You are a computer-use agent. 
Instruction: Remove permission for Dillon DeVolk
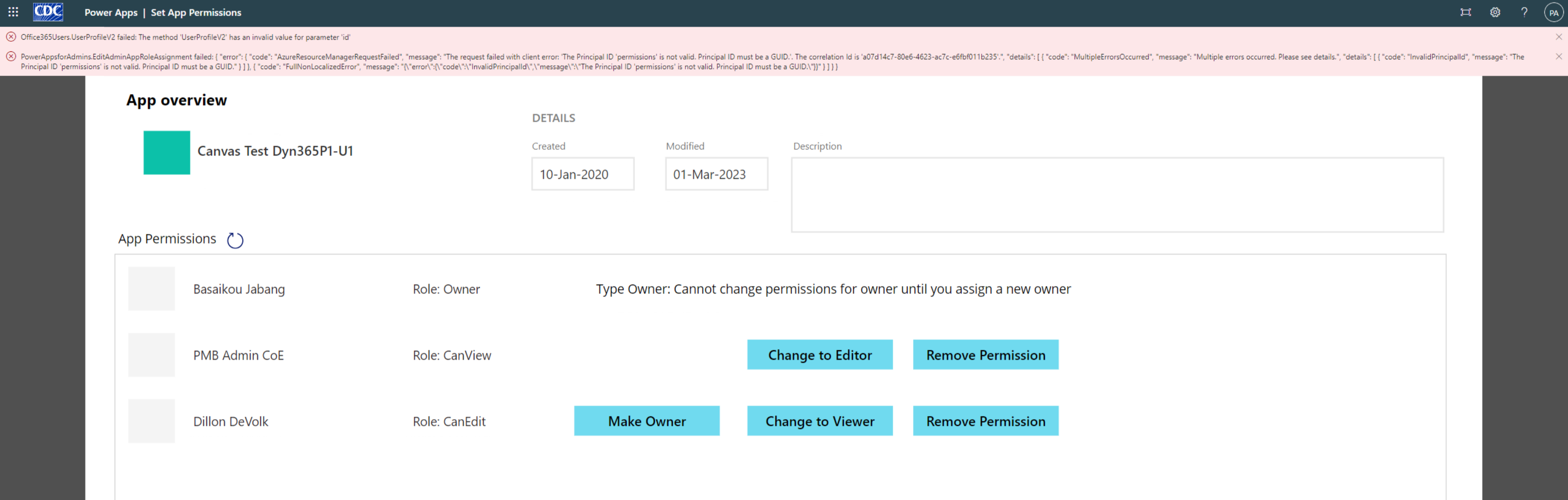pos(986,420)
